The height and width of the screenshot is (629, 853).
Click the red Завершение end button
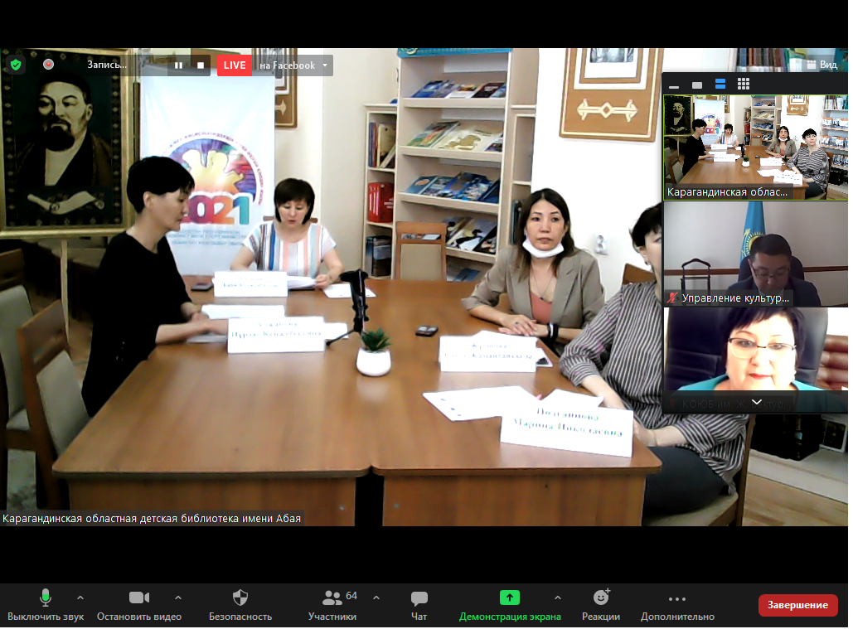797,605
